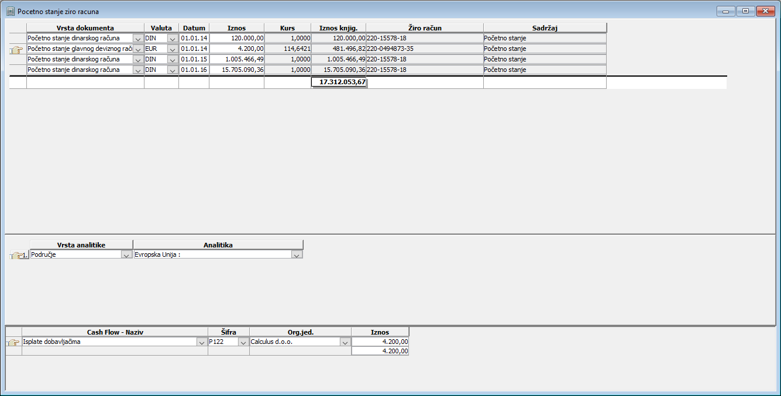Select the Iznos field with 15.705.090,36
The width and height of the screenshot is (781, 396).
coord(236,70)
